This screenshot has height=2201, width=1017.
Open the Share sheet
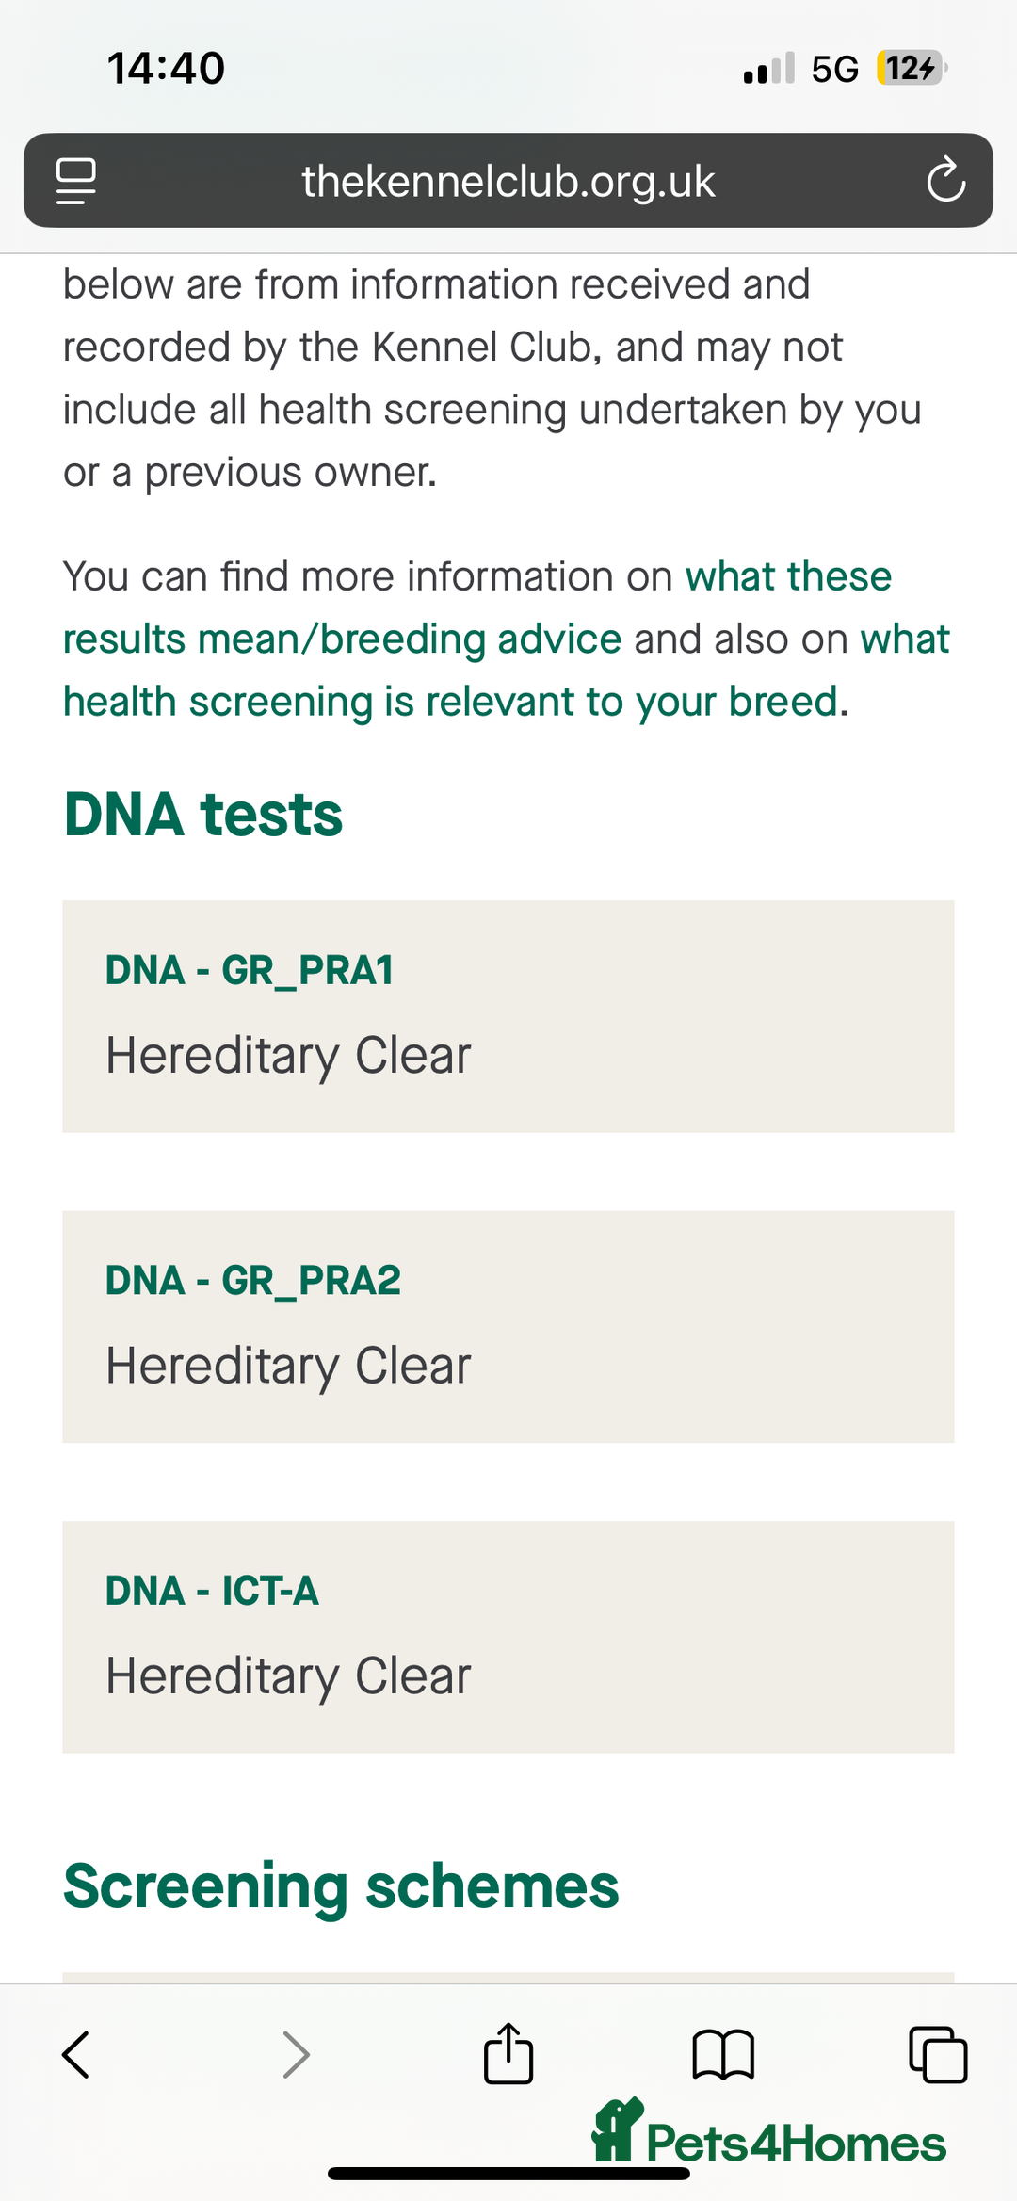click(508, 2053)
